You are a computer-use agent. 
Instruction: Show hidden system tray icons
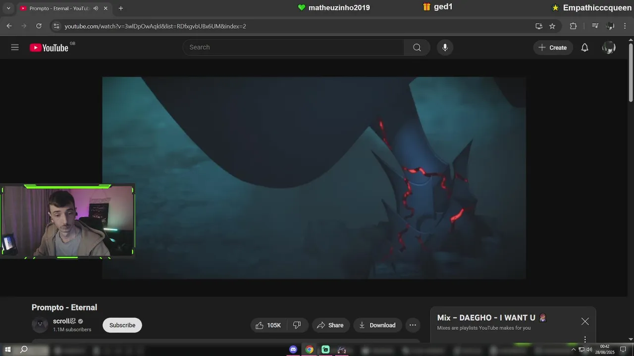click(574, 350)
